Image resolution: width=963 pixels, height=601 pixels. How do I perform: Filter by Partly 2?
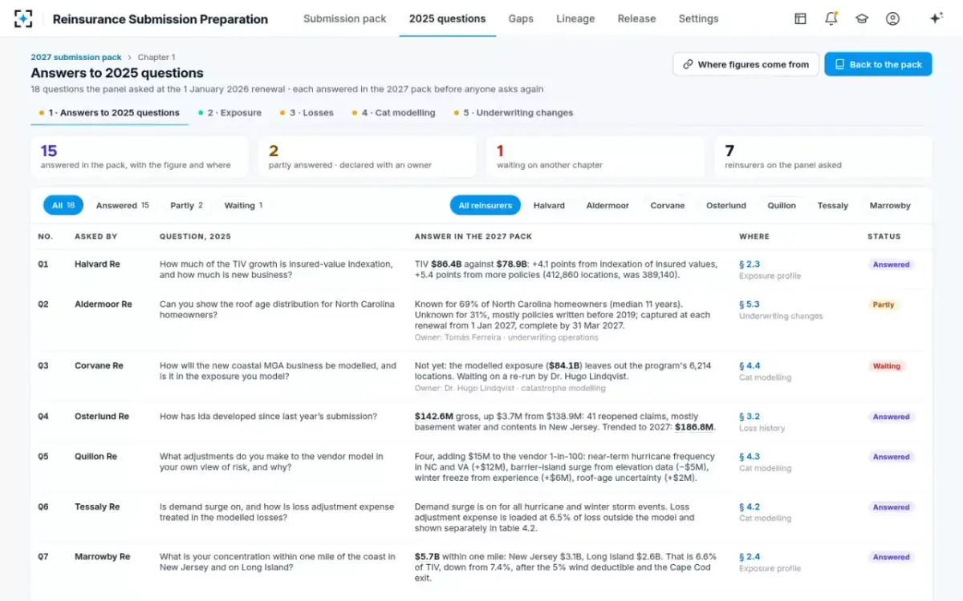(x=186, y=205)
